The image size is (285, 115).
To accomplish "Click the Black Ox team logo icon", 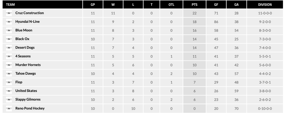I will coord(9,39).
